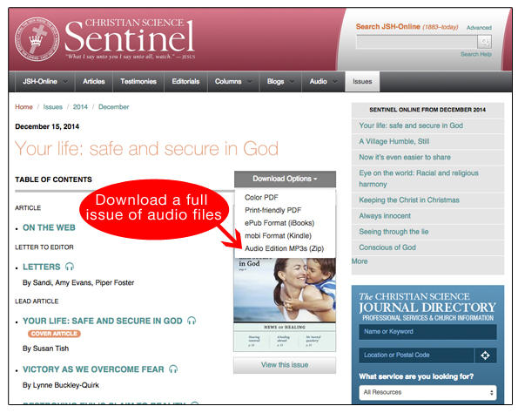Click headphones icon beside Your Life article
Viewport: 518px width, 413px height.
pyautogui.click(x=192, y=321)
